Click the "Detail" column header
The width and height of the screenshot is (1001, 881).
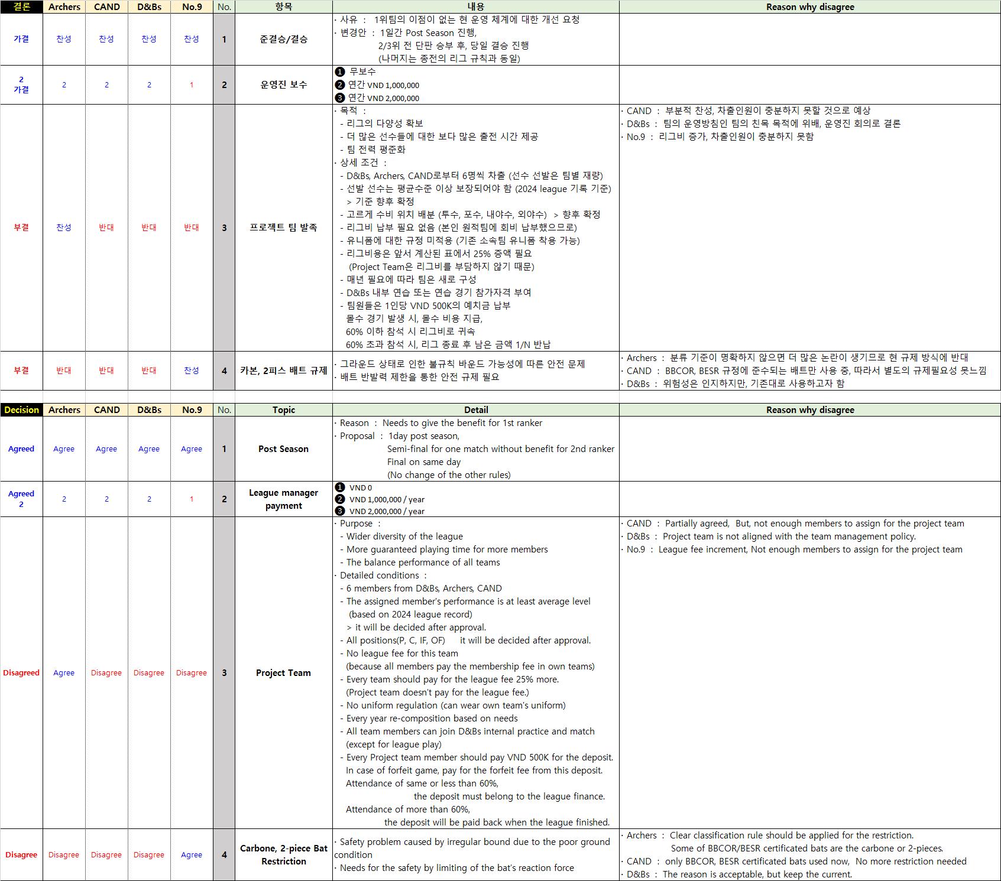(475, 410)
